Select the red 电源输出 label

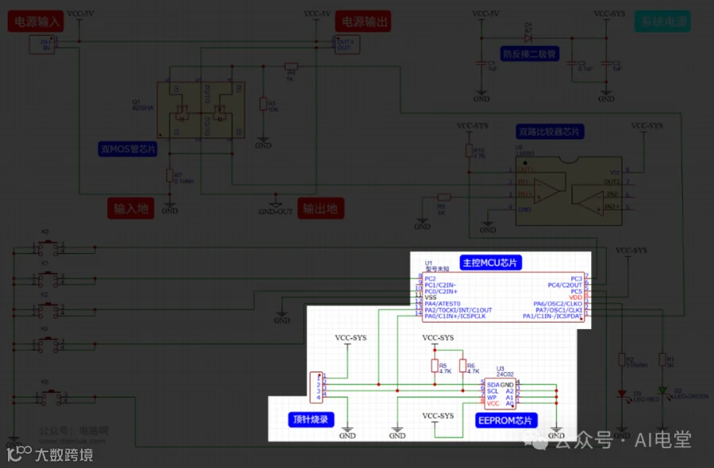363,21
